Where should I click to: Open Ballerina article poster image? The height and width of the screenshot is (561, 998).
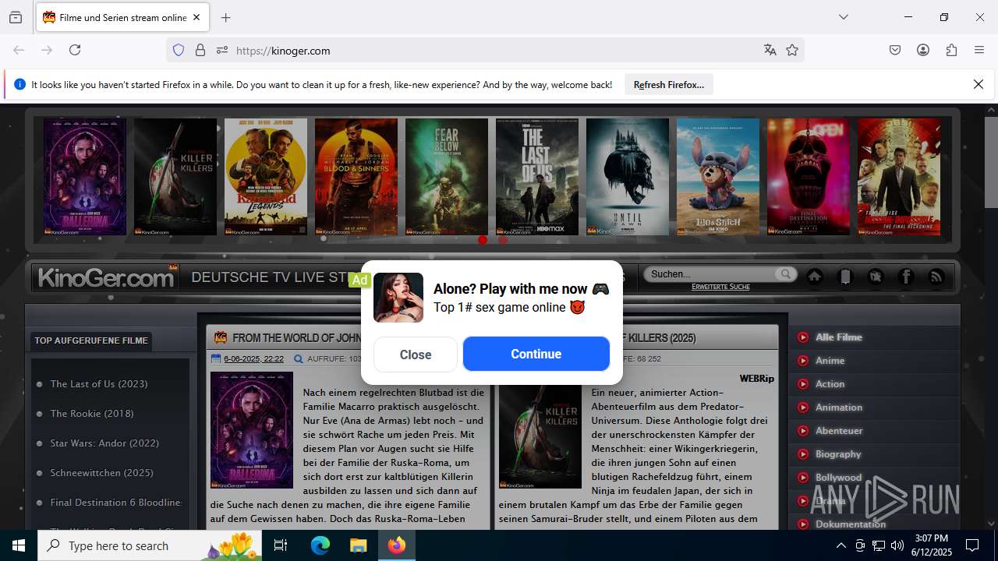click(252, 430)
